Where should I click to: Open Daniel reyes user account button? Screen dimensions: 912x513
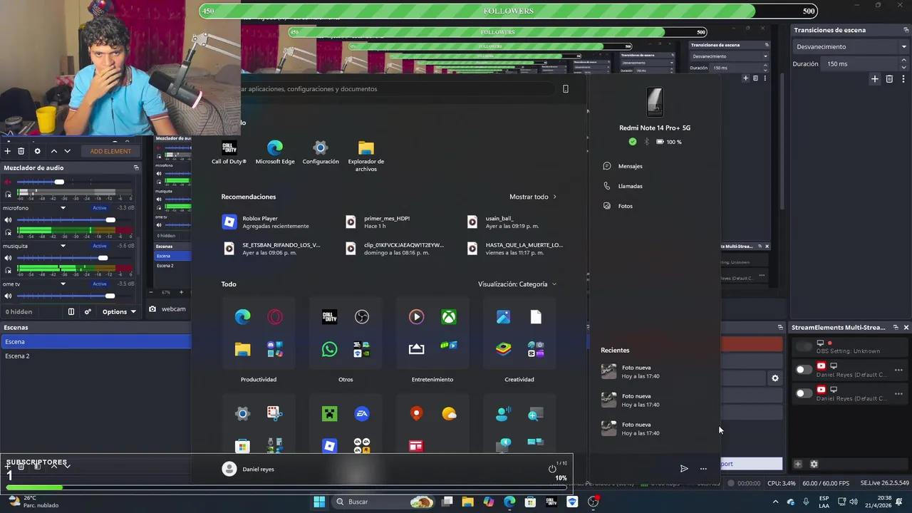pyautogui.click(x=249, y=469)
